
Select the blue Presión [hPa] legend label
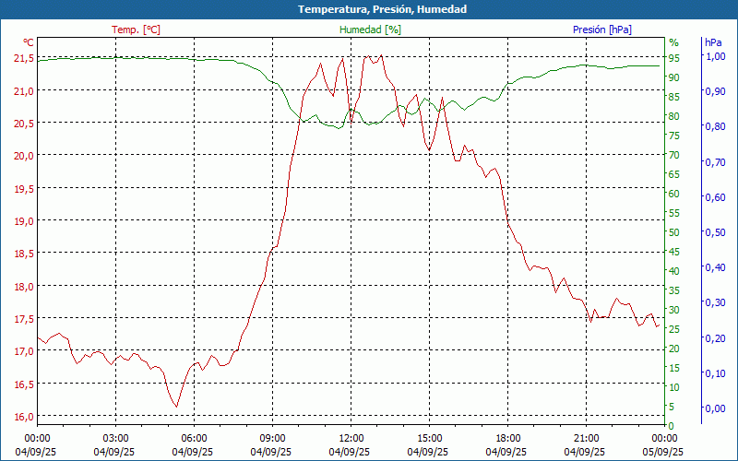tap(602, 30)
